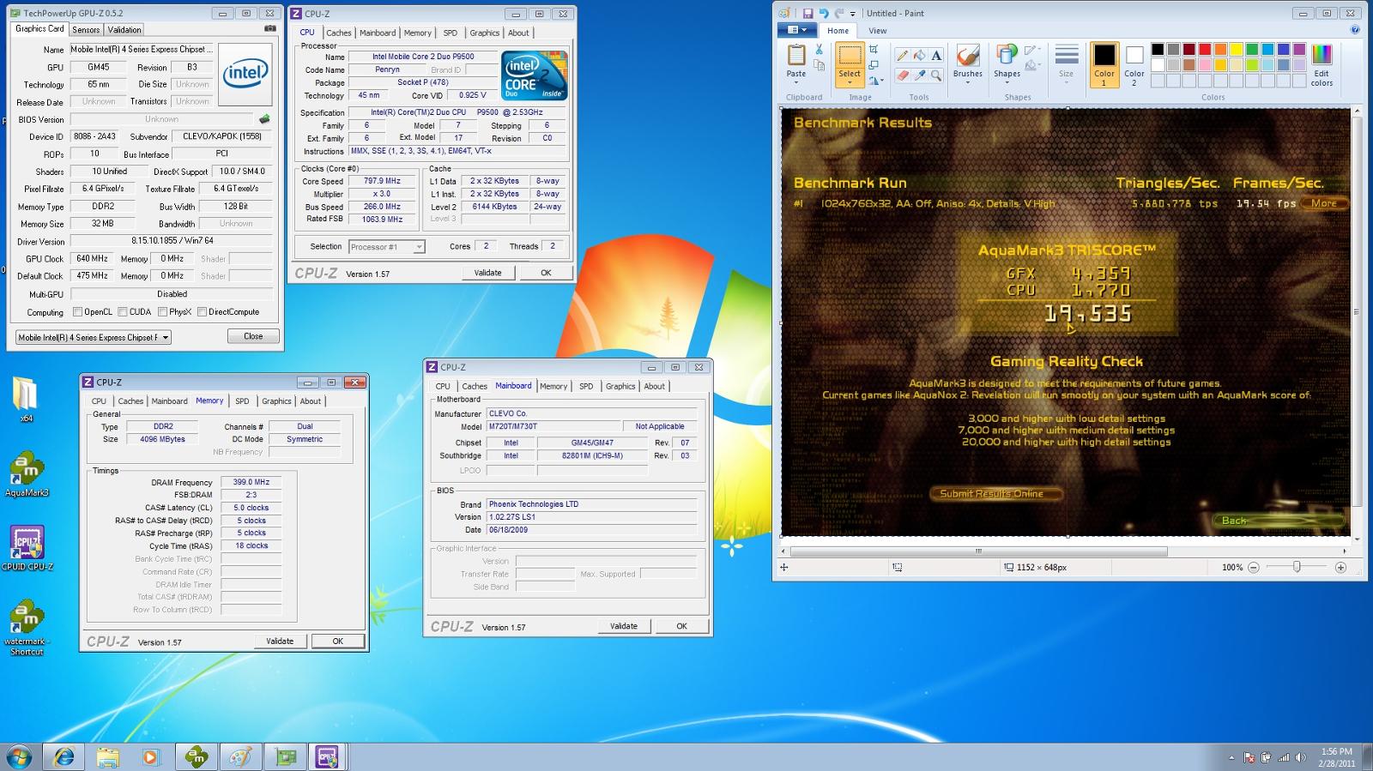Click the Crop icon in Paint
This screenshot has width=1373, height=771.
click(874, 50)
